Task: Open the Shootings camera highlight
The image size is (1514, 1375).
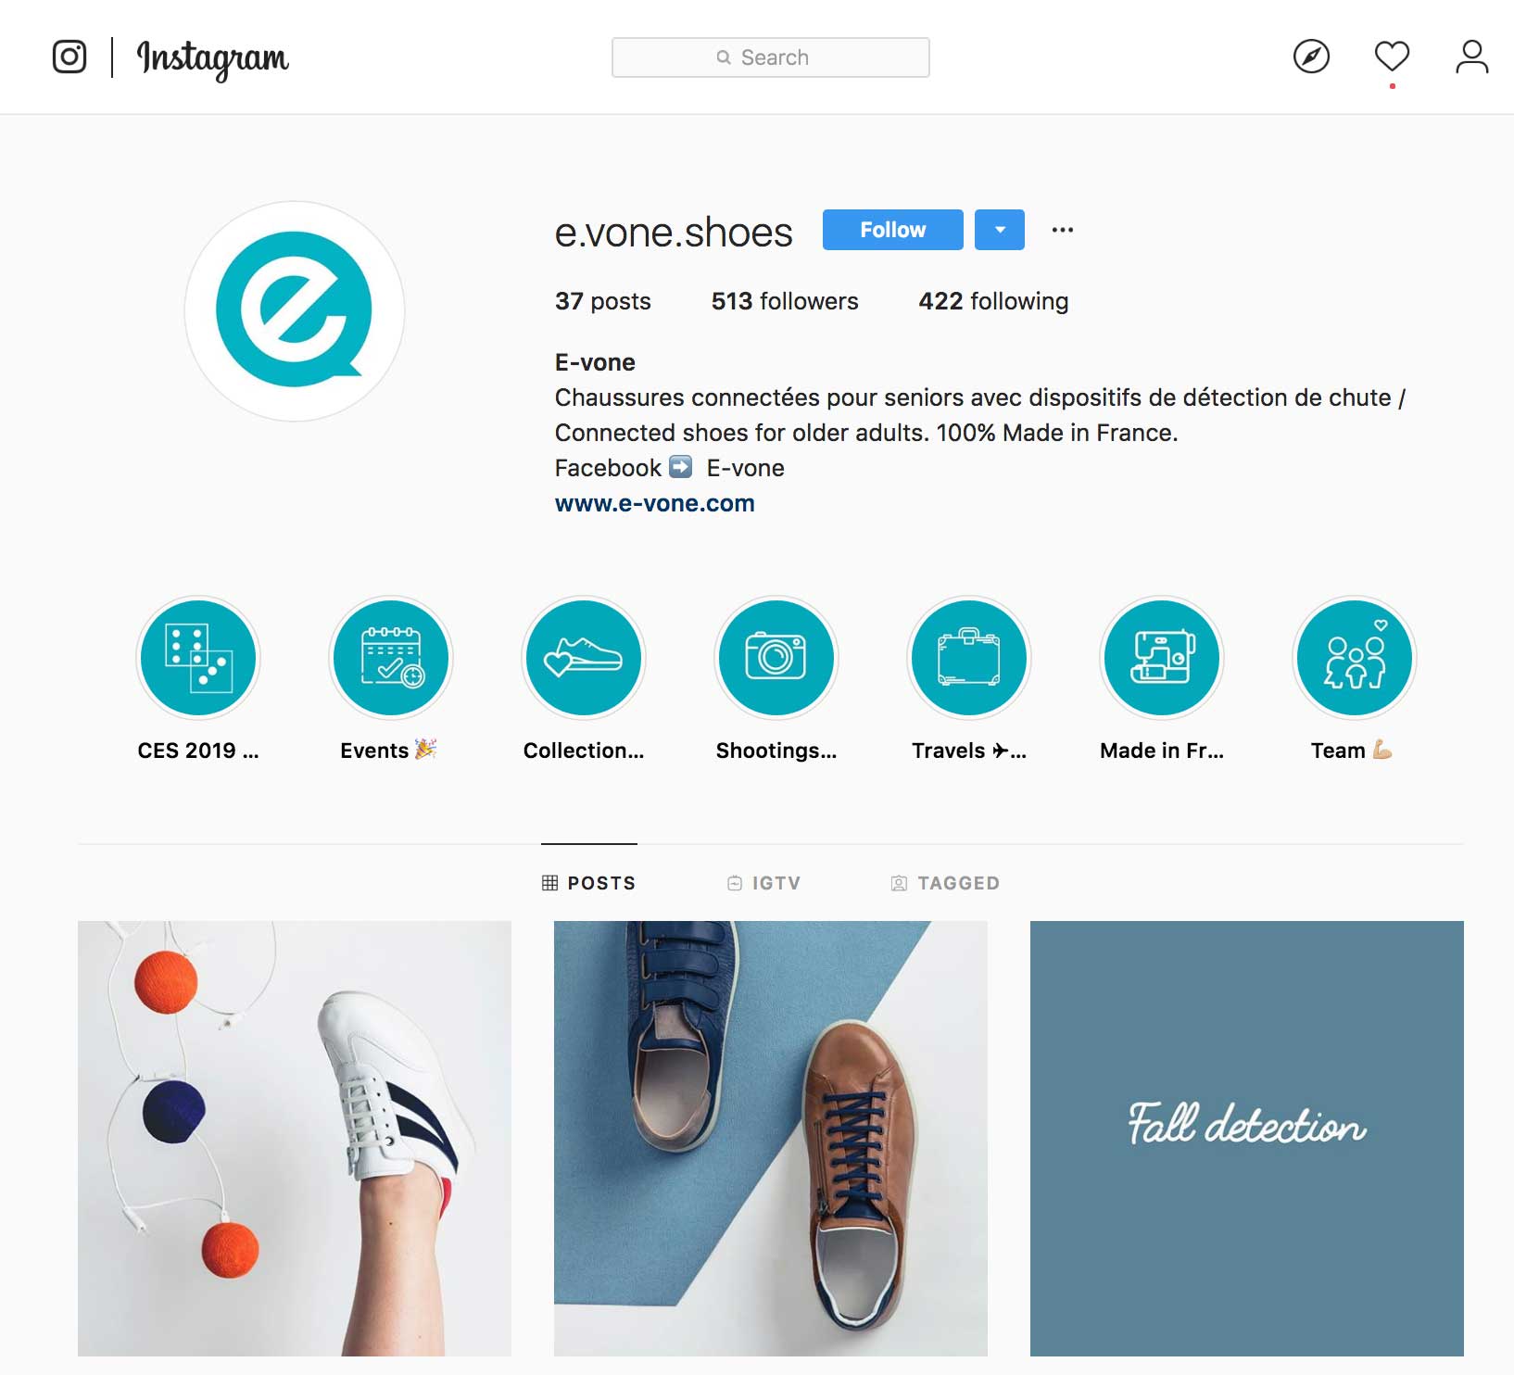Action: click(x=776, y=658)
